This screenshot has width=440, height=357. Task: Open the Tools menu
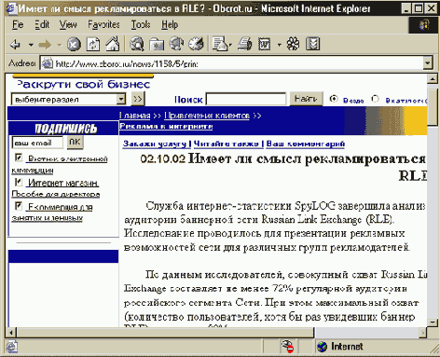(141, 24)
